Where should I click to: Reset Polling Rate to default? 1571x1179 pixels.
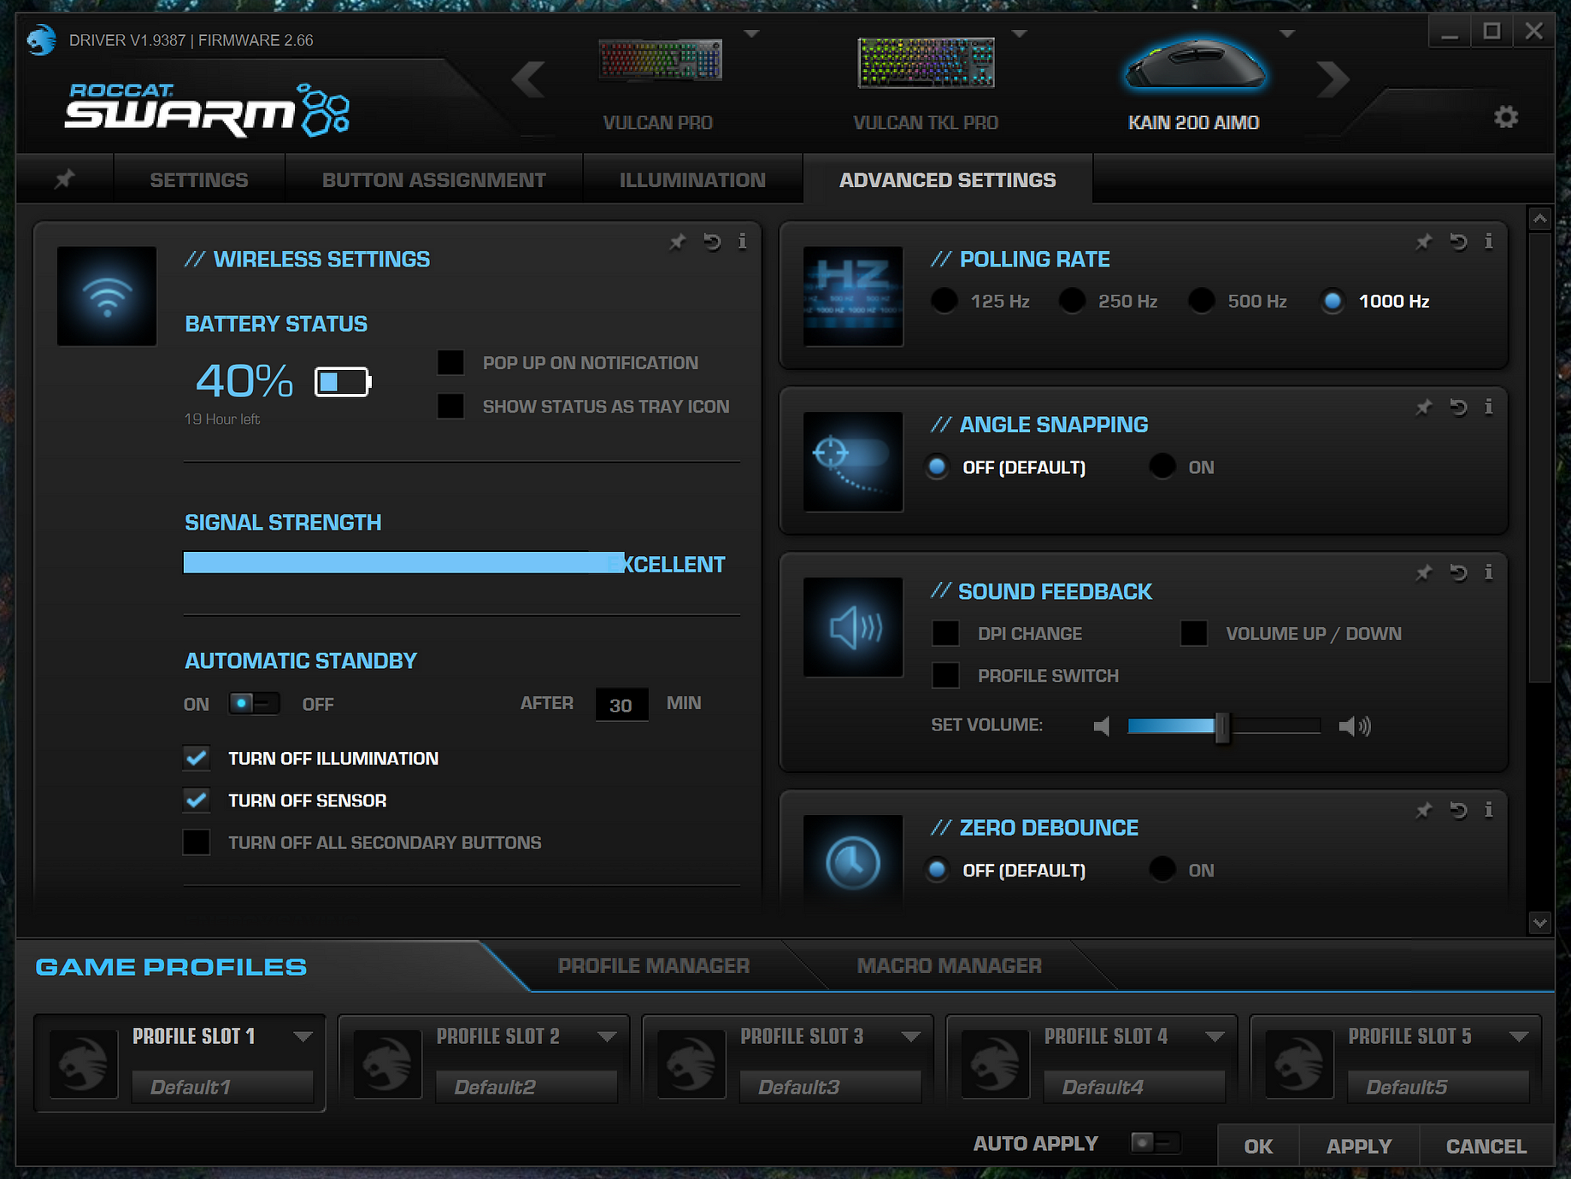tap(1458, 242)
